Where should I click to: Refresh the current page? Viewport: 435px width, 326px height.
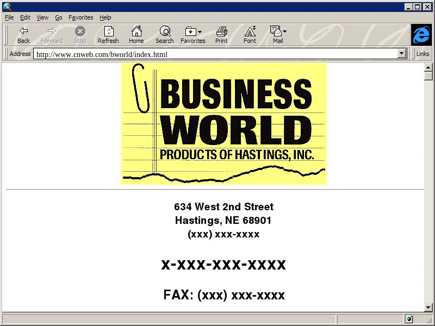coord(108,35)
